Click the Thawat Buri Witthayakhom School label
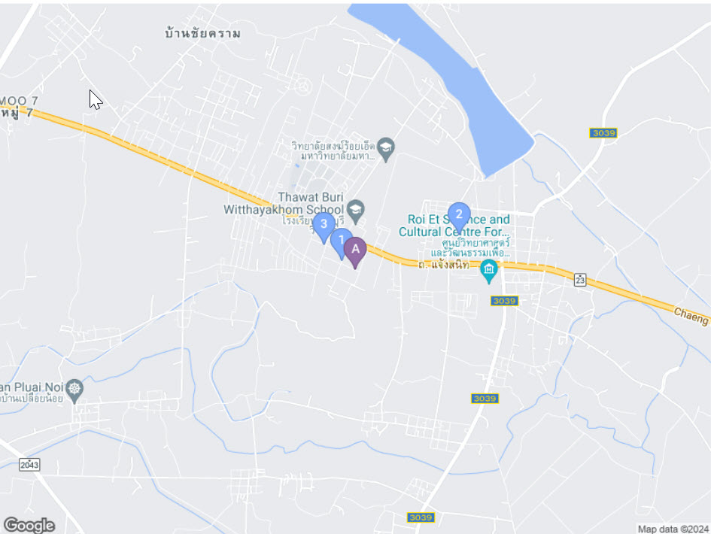 click(284, 203)
